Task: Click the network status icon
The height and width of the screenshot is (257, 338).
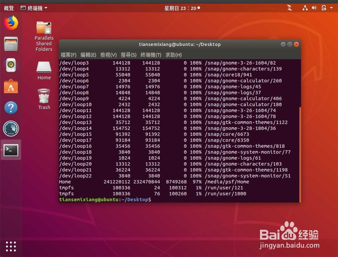Action: pos(305,8)
